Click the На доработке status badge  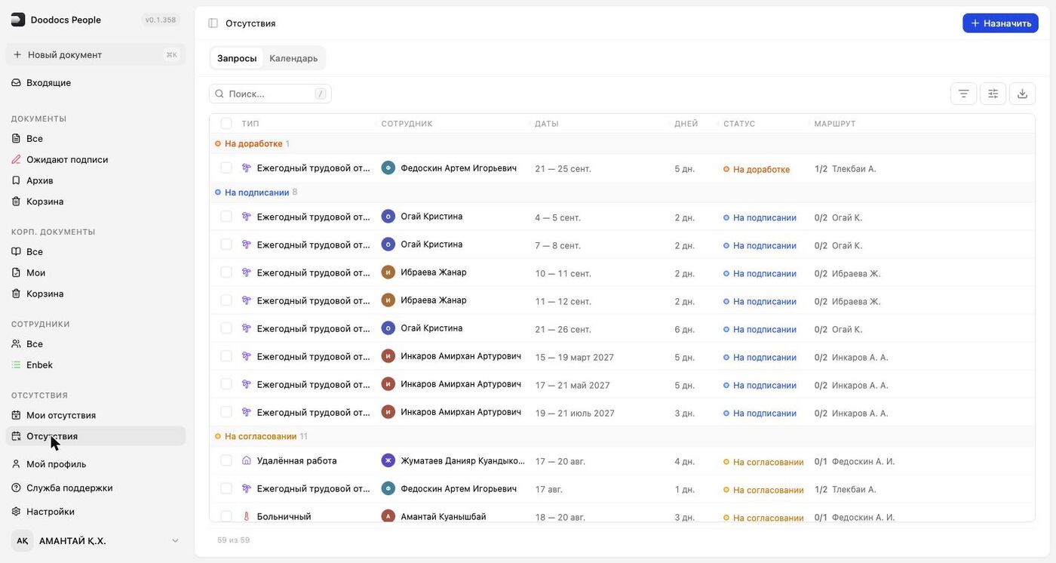coord(757,169)
